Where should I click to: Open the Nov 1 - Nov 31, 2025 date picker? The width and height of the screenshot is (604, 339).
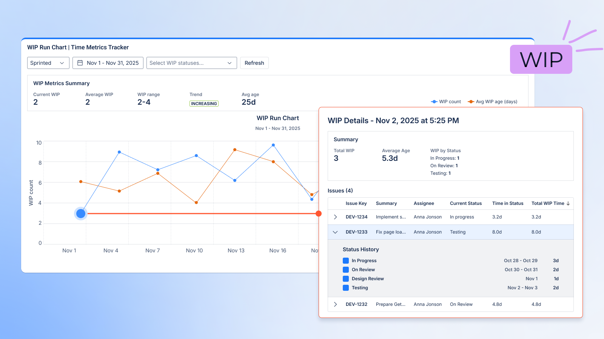tap(108, 63)
